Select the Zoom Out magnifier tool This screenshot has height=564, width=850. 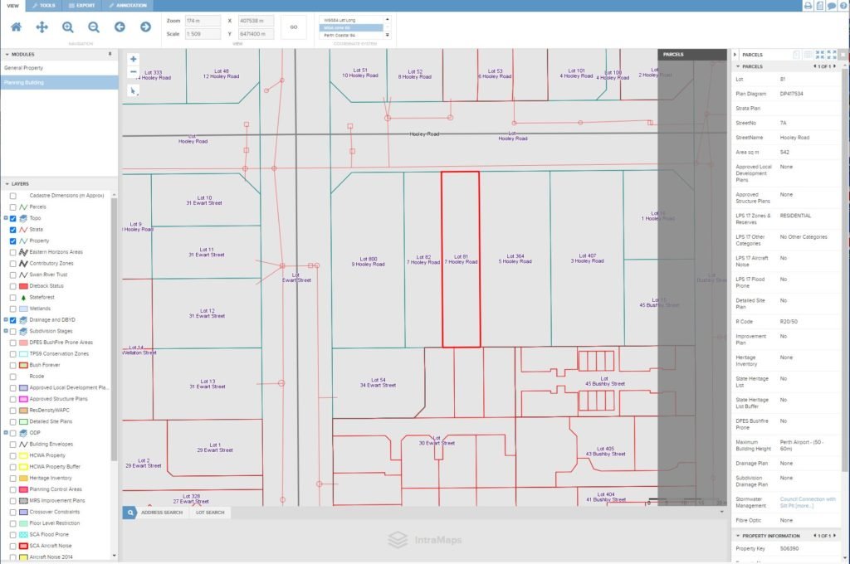[93, 27]
